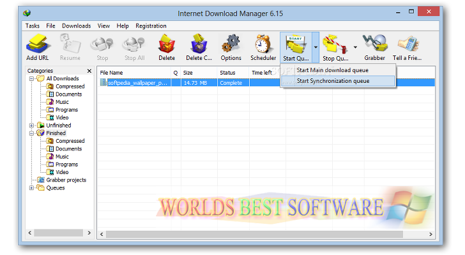This screenshot has width=465, height=255.
Task: Click the download list scroll right arrow
Action: [431, 235]
